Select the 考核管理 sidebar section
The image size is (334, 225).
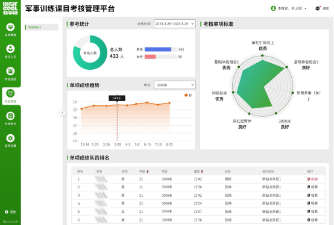tap(10, 96)
